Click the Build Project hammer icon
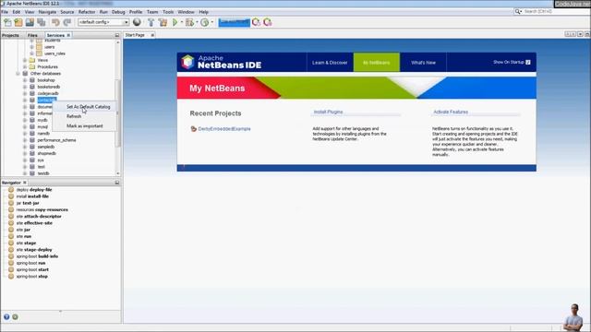This screenshot has height=332, width=591. coord(151,22)
